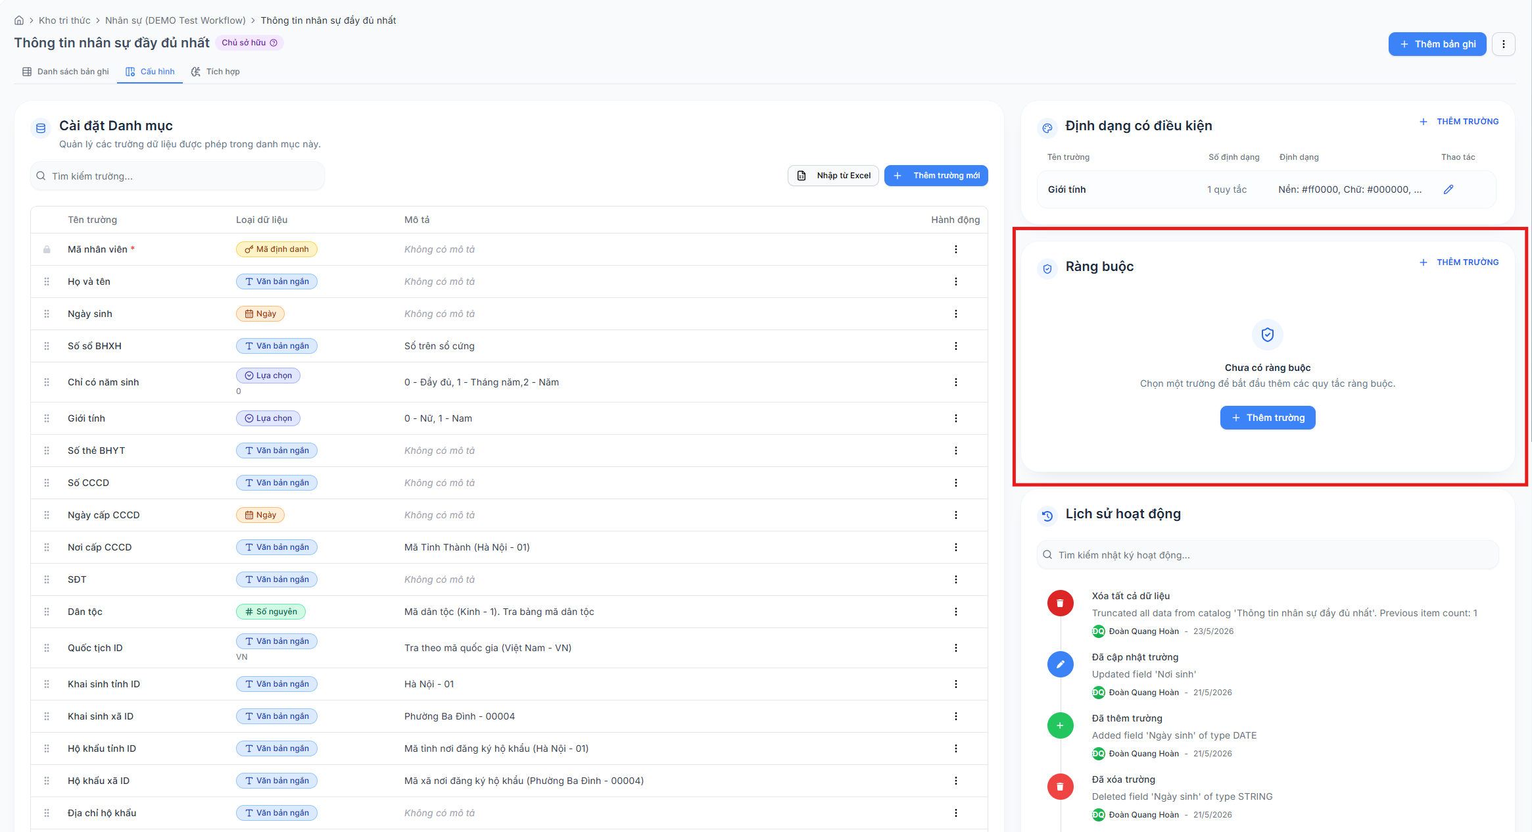Open actions menu for SĐT row
This screenshot has width=1532, height=832.
(956, 579)
